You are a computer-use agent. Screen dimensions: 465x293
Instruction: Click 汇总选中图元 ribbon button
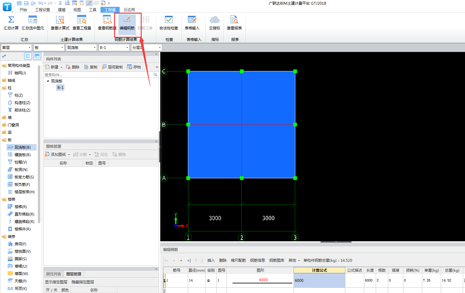33,23
